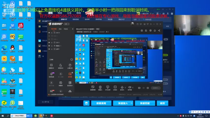Toggle visibility eye for 文本 1
Image resolution: width=210 pixels, height=118 pixels.
[49, 42]
